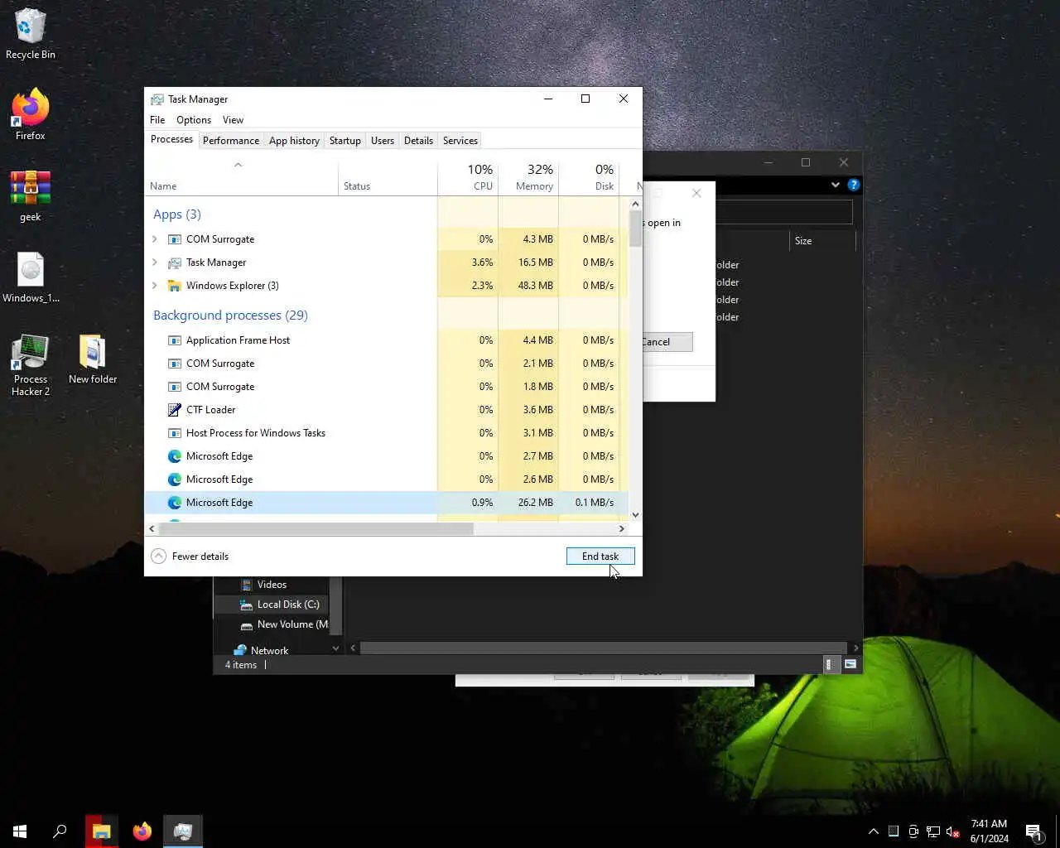This screenshot has width=1060, height=848.
Task: Click the Application Frame Host icon
Action: pos(174,340)
